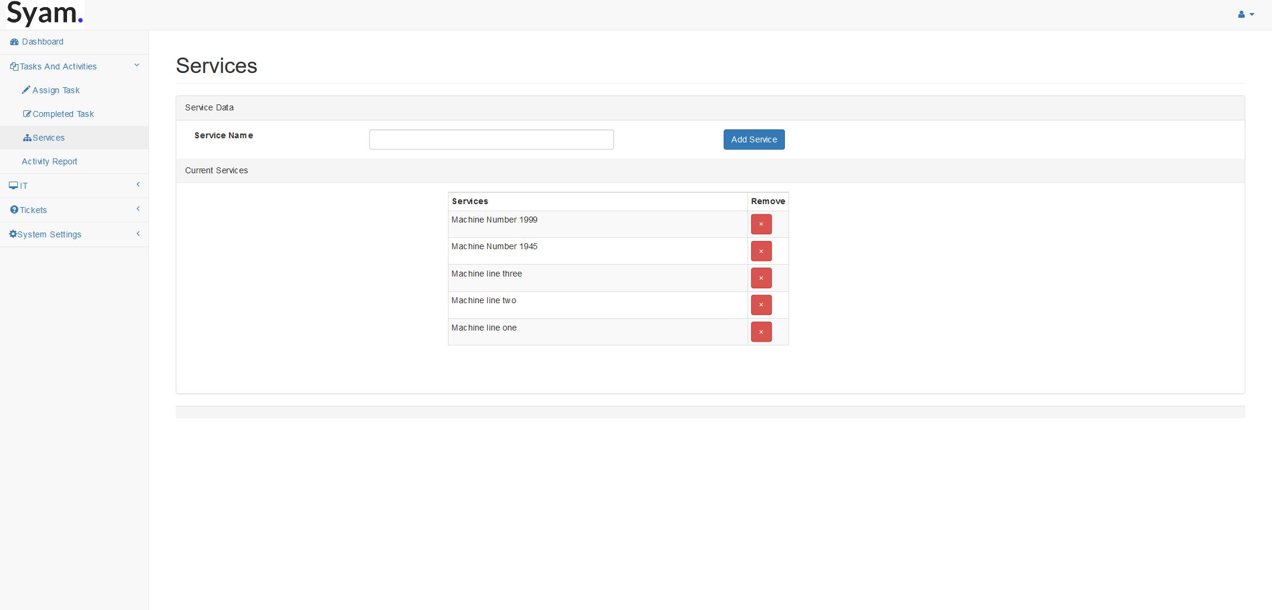Click the Assign Task pencil icon
This screenshot has height=610, width=1272.
(x=26, y=90)
